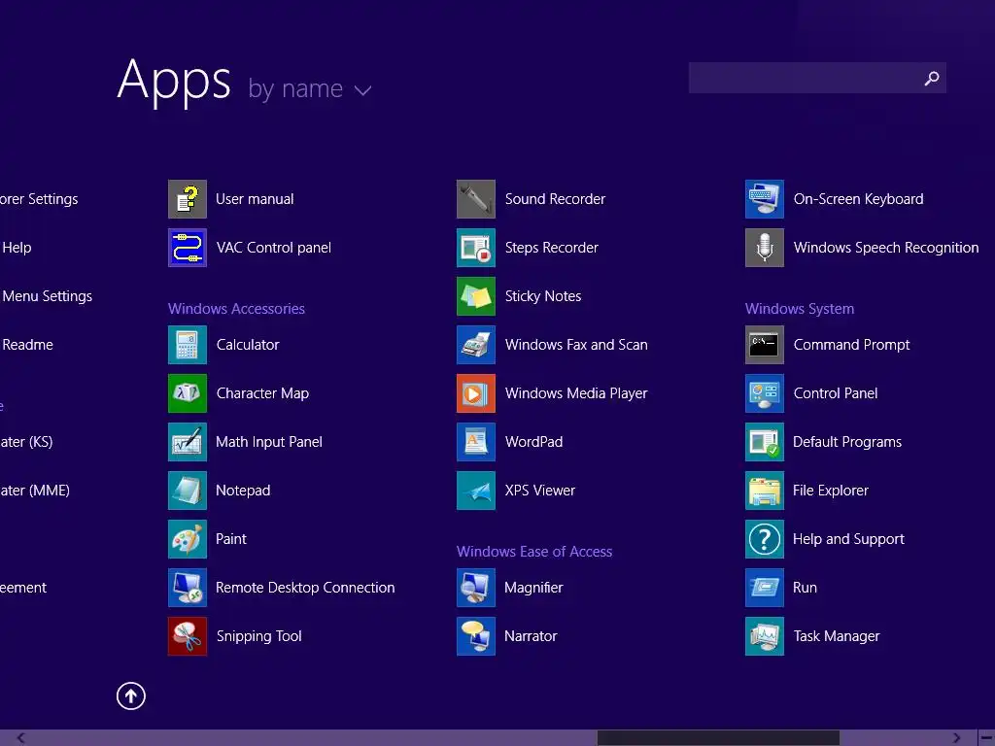This screenshot has height=746, width=995.
Task: Click the 'Windows Speech Recognition' label
Action: (886, 248)
